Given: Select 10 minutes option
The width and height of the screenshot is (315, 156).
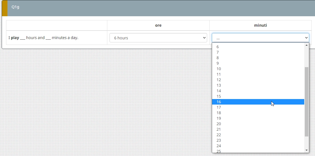Looking at the screenshot, I should pos(258,69).
